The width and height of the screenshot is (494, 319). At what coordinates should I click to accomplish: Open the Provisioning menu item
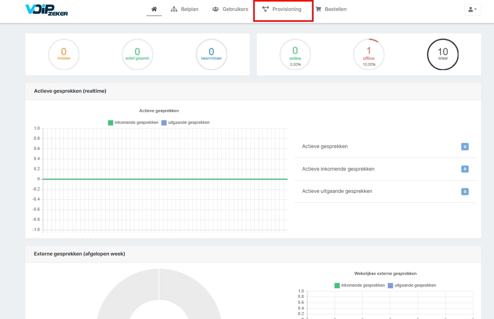282,9
